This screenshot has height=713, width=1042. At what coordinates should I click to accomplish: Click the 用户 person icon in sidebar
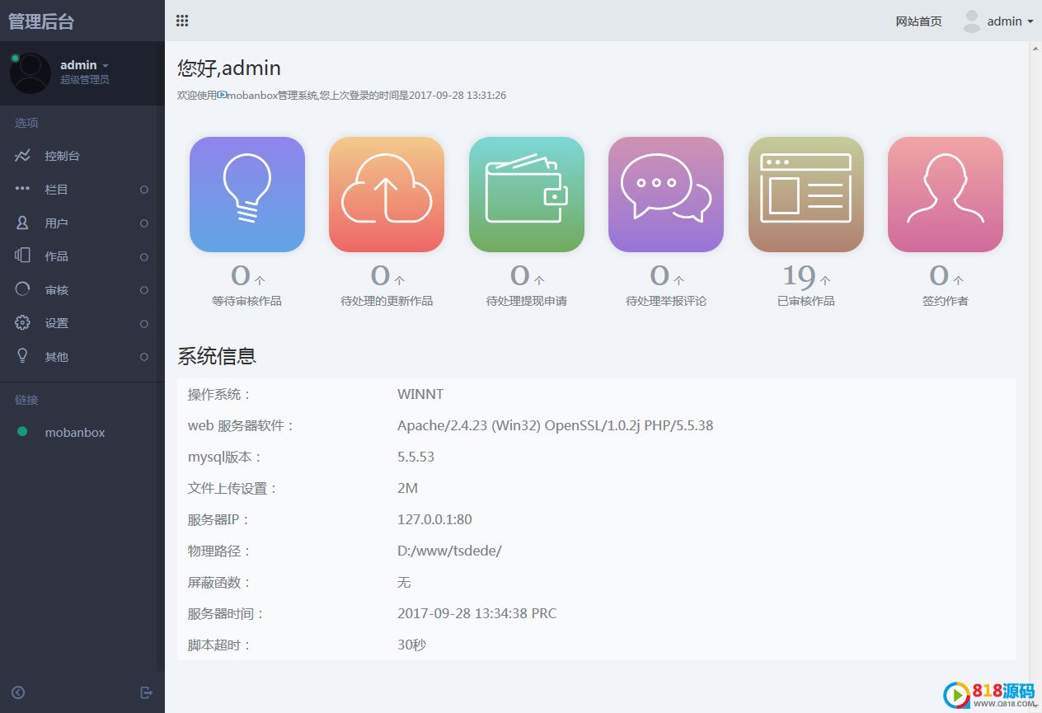23,223
